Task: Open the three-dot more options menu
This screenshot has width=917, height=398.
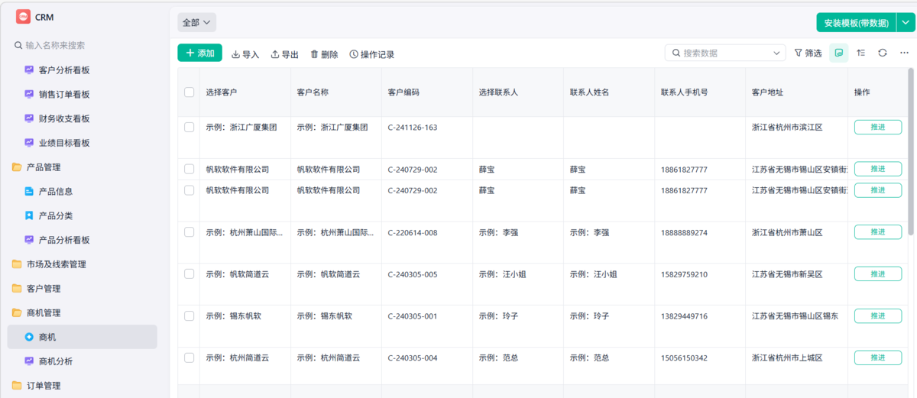Action: pos(905,53)
